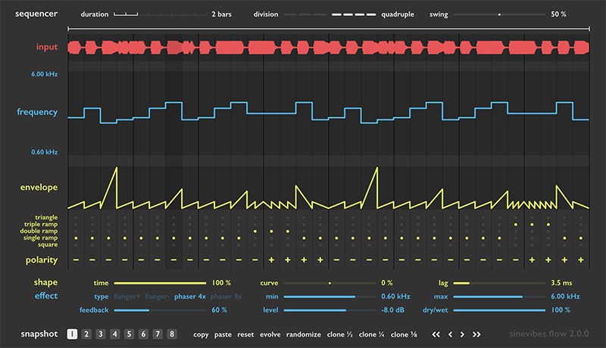
Task: Click paste in snapshot bar
Action: coord(223,334)
